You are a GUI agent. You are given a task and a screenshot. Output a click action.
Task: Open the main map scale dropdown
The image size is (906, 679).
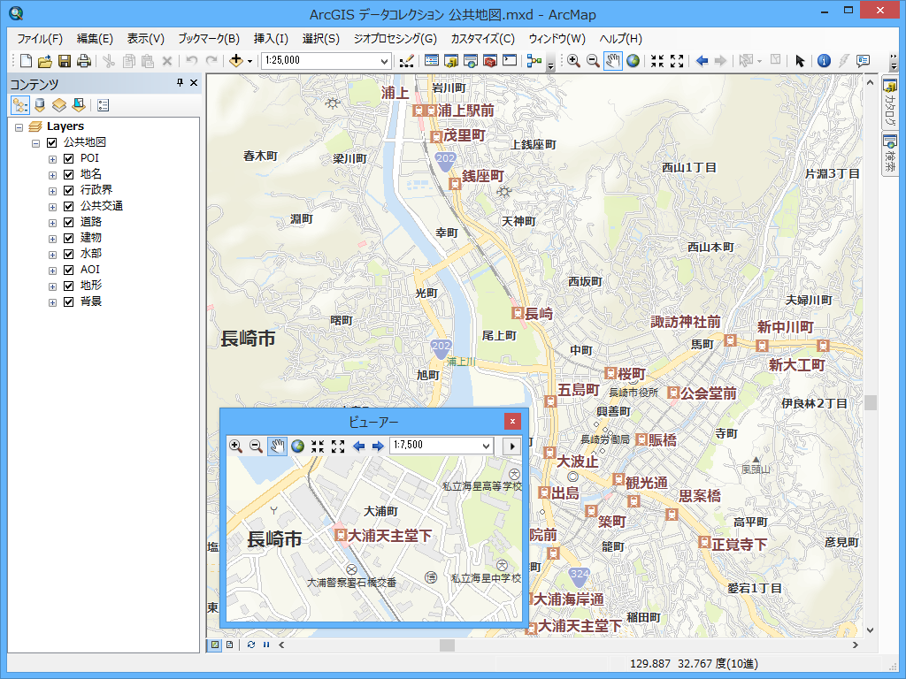(x=384, y=61)
